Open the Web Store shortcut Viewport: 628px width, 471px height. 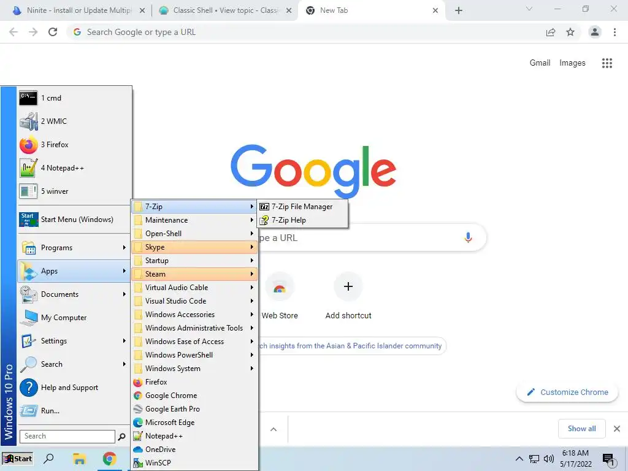tap(280, 296)
